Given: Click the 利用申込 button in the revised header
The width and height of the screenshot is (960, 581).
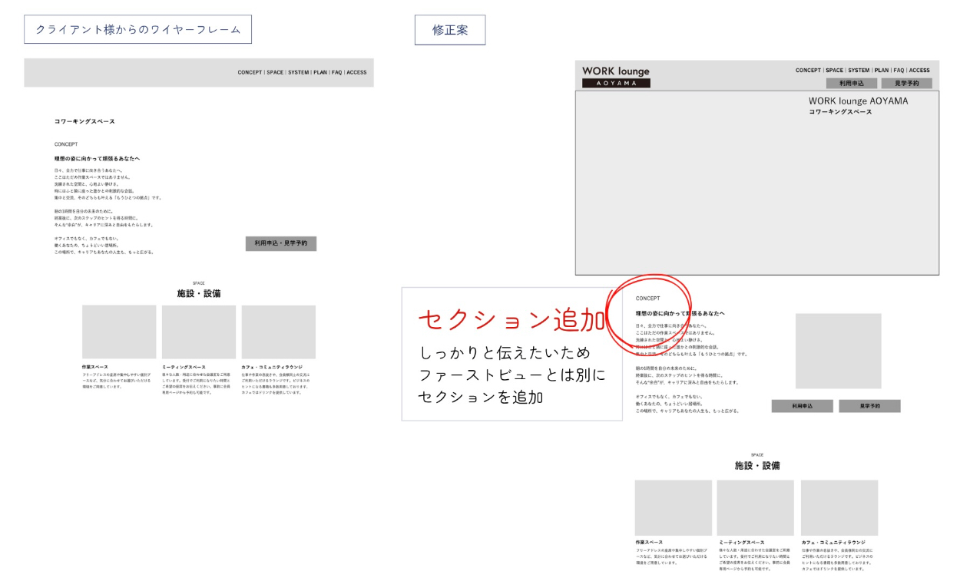Looking at the screenshot, I should 852,83.
